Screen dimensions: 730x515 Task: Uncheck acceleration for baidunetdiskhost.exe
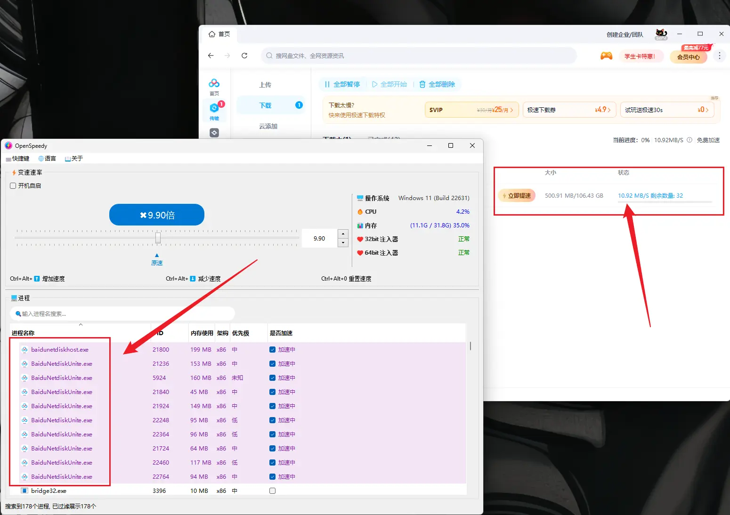272,350
